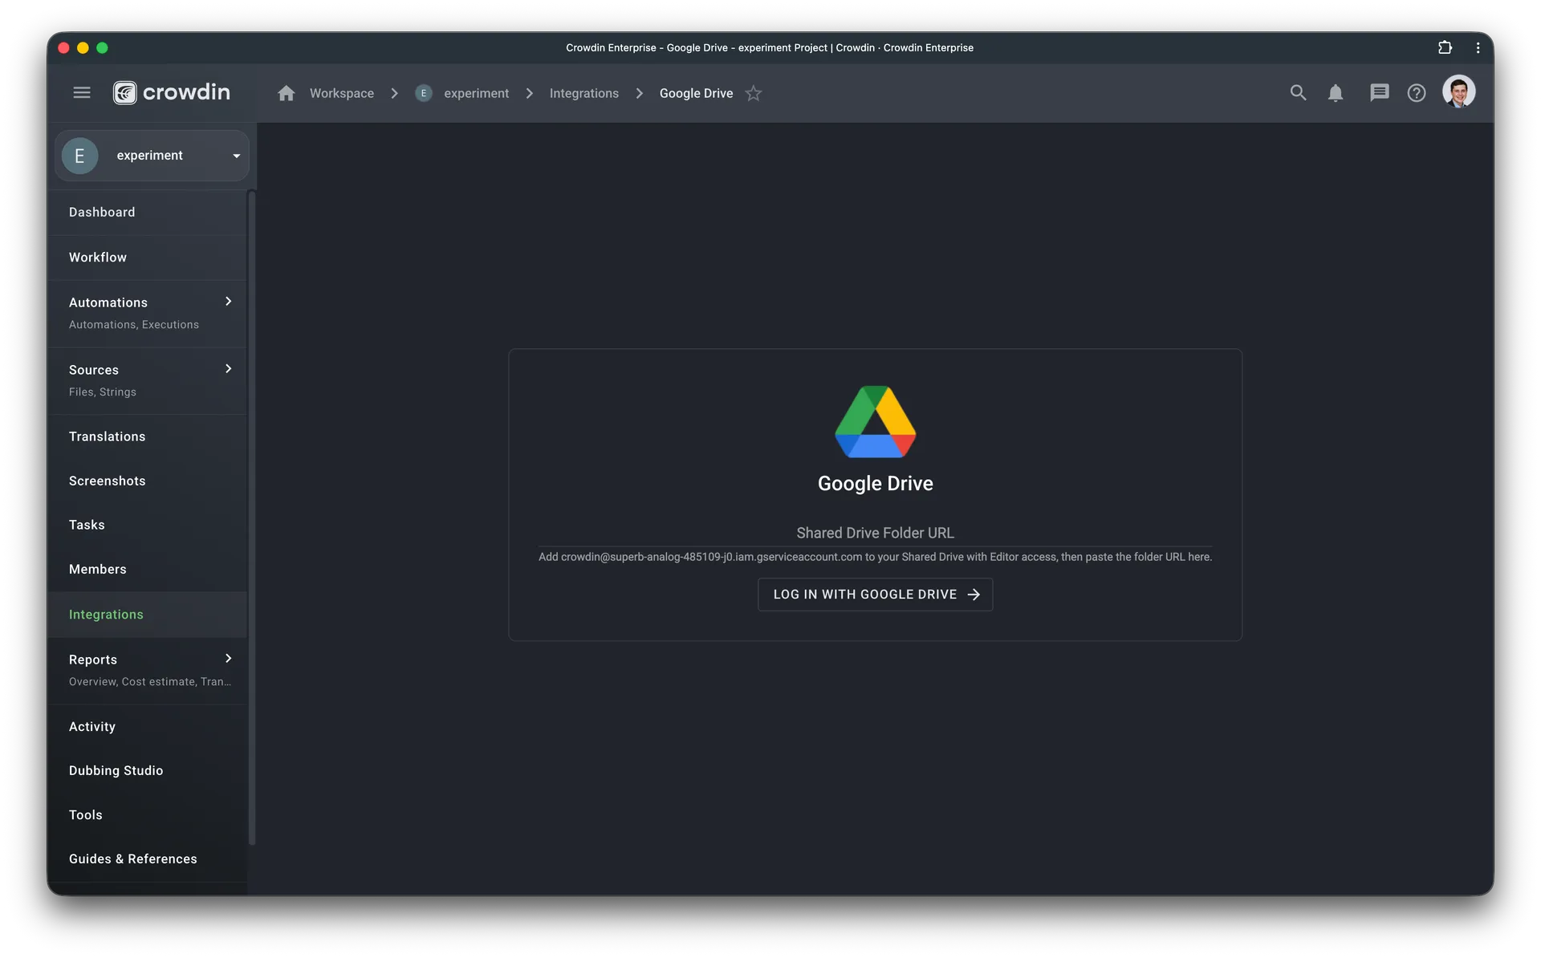
Task: Open the Dashboard from the sidebar
Action: click(x=101, y=212)
